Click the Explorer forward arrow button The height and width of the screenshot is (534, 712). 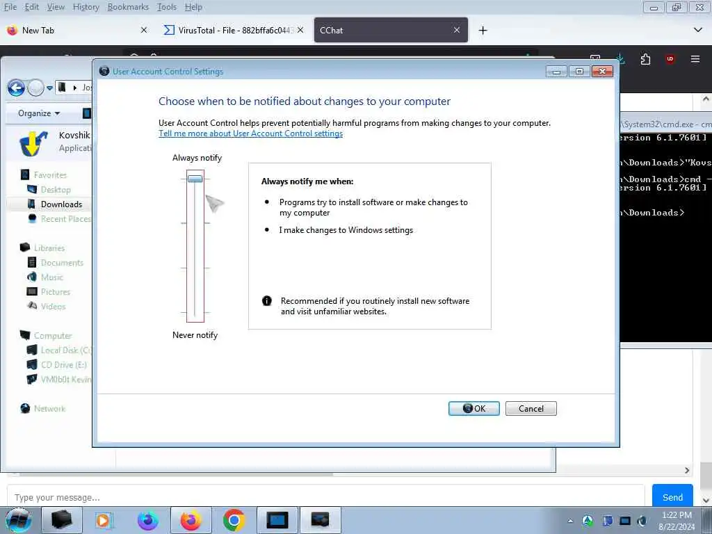pos(35,88)
